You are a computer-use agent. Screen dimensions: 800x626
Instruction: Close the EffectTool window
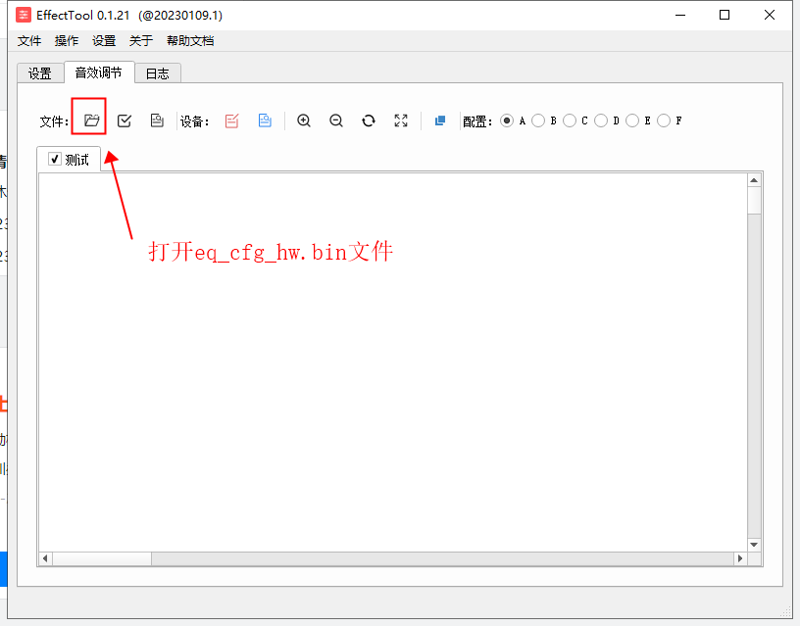coord(770,16)
